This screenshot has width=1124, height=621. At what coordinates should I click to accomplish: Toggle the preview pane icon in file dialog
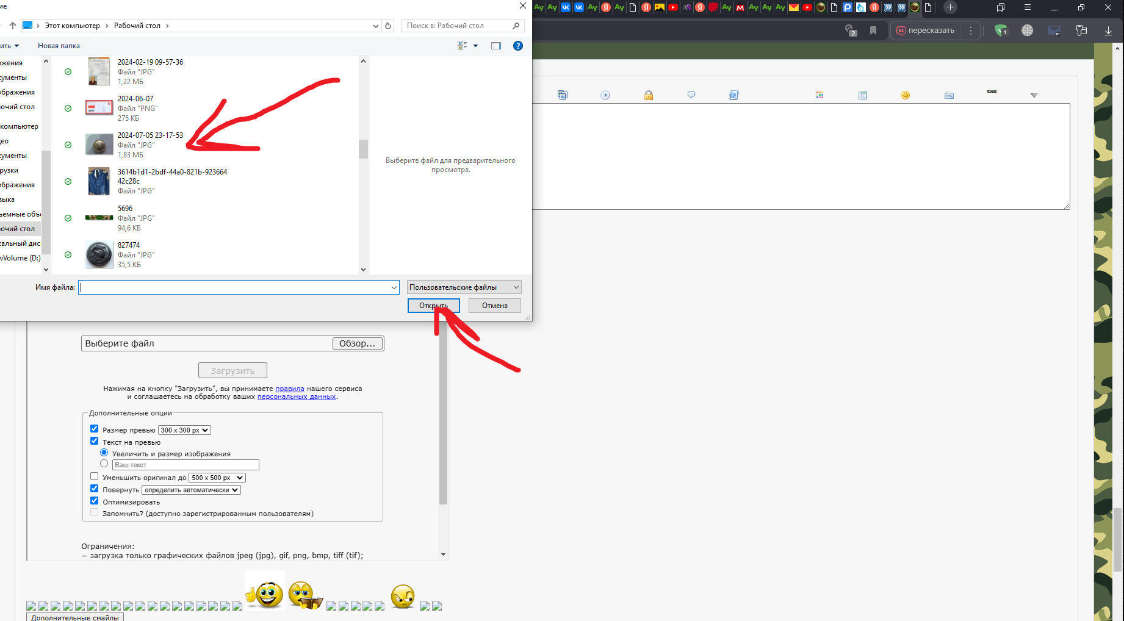click(x=496, y=46)
